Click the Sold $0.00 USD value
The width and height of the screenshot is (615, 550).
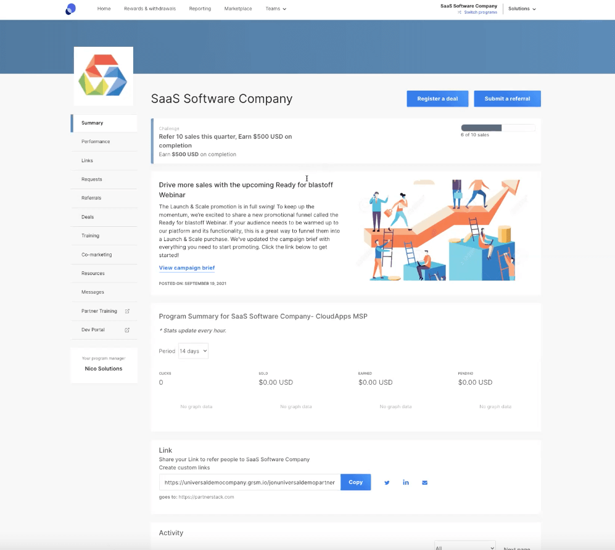[x=276, y=382]
